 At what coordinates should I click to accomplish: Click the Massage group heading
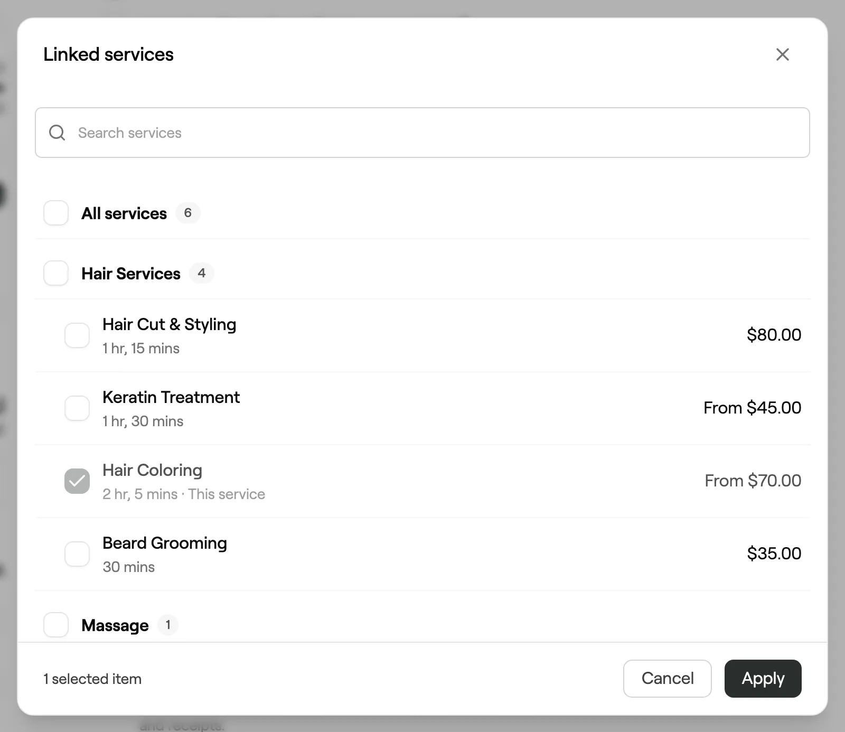(115, 625)
